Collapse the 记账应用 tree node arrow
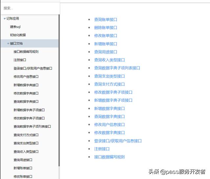Viewport: 210px width, 179px height. pos(5,19)
